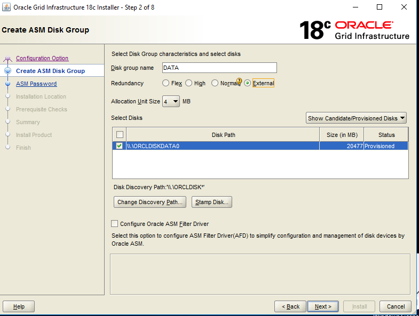This screenshot has height=316, width=419.
Task: Click the Java installer icon in title bar
Action: point(6,7)
